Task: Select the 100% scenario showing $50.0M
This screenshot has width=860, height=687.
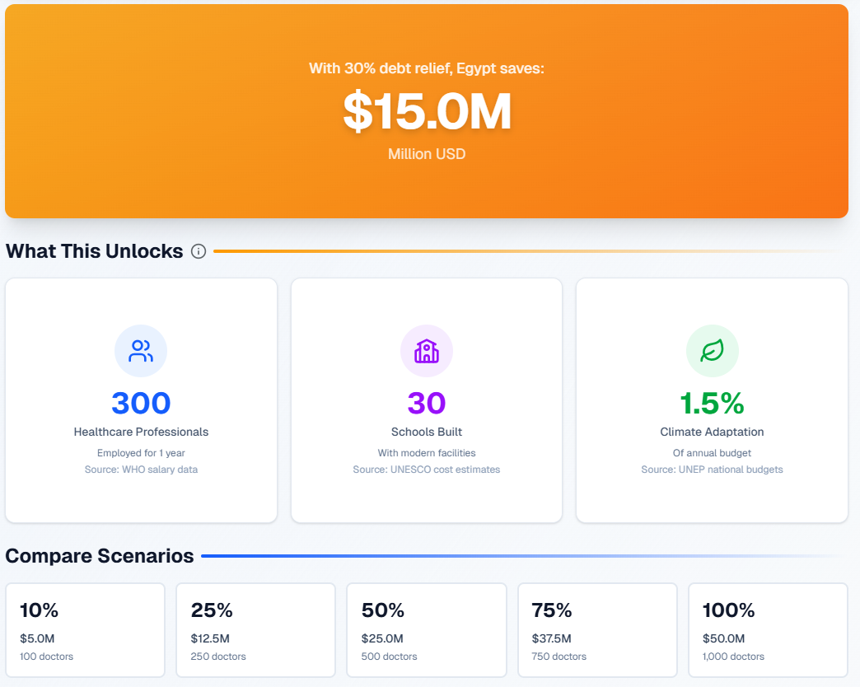Action: click(768, 630)
